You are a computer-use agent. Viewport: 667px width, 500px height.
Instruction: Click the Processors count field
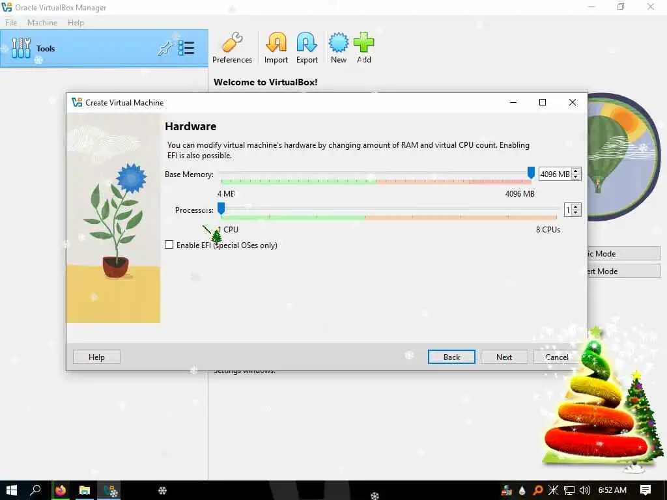567,210
